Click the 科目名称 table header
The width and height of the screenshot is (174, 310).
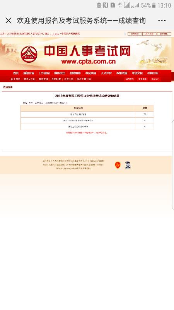pos(78,108)
